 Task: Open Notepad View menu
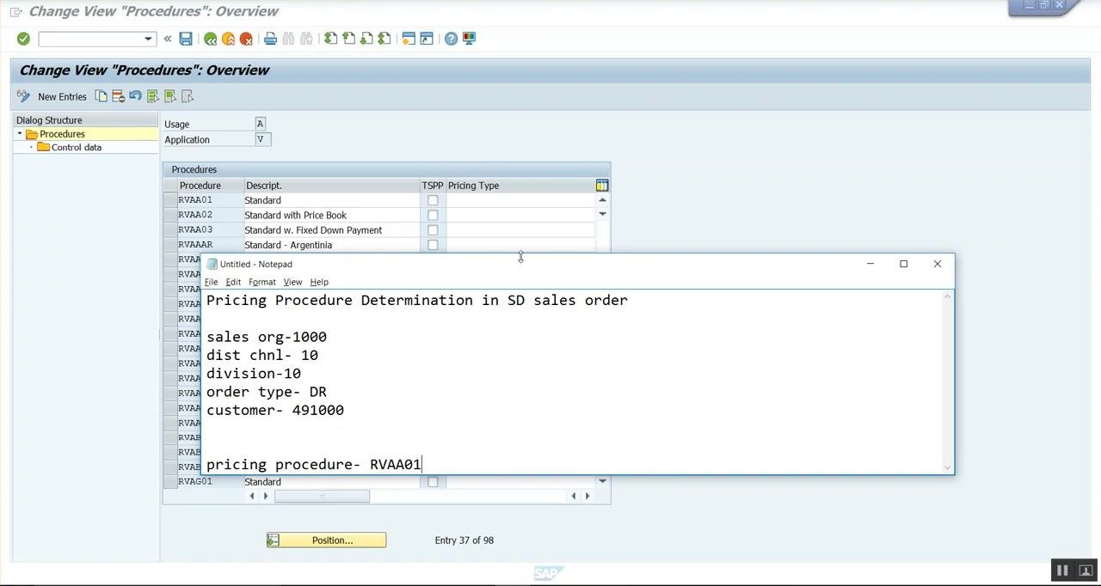point(292,282)
